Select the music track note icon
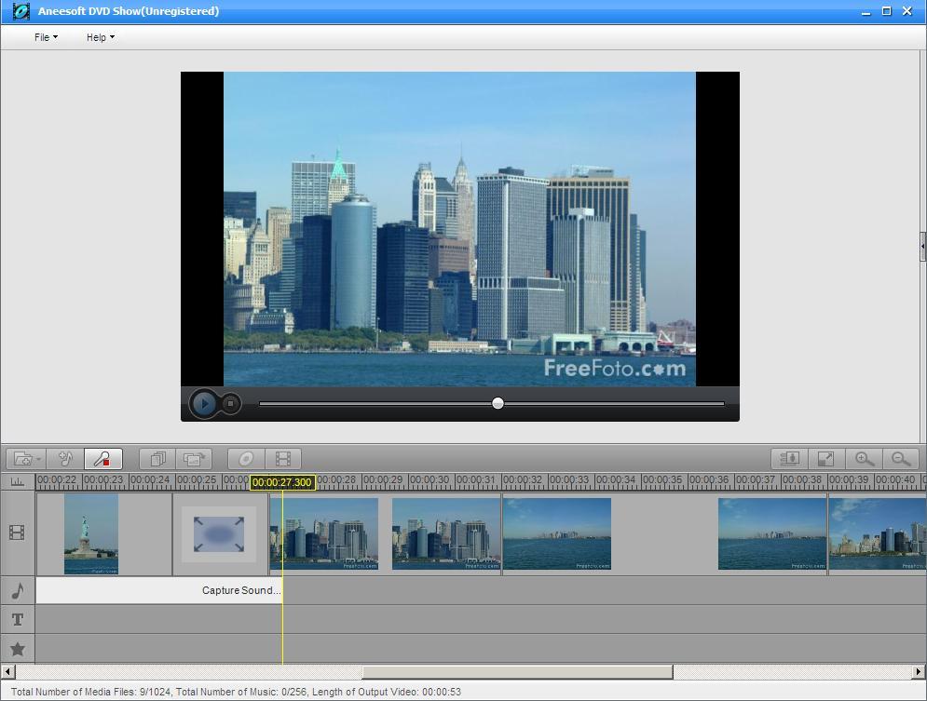Screen dimensions: 927x701 tap(18, 590)
